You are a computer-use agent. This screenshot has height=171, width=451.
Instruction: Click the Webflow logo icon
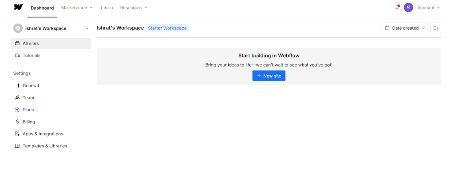pos(18,8)
